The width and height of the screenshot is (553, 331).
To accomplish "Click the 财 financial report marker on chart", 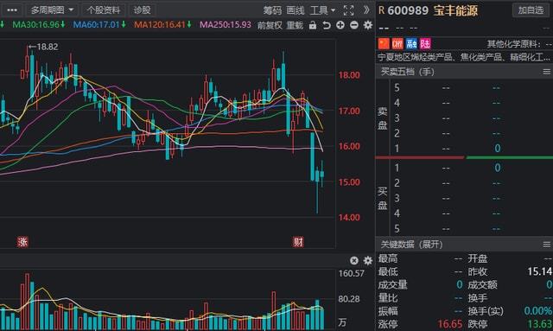I will click(298, 242).
